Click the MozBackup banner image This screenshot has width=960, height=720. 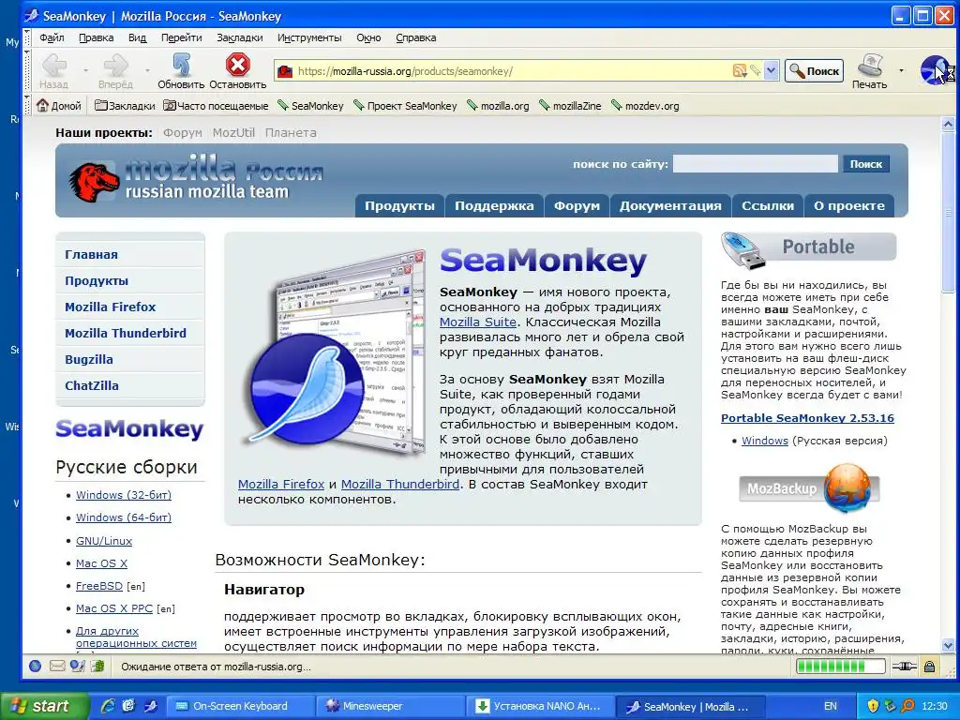pyautogui.click(x=809, y=487)
